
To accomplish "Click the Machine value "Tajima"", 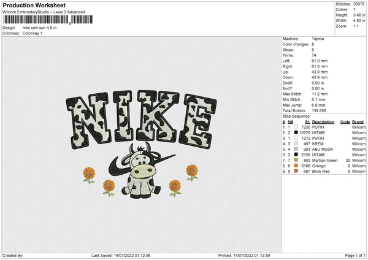I will [x=318, y=39].
